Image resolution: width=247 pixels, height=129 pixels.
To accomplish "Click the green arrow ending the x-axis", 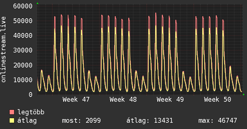I will pyautogui.click(x=244, y=94).
